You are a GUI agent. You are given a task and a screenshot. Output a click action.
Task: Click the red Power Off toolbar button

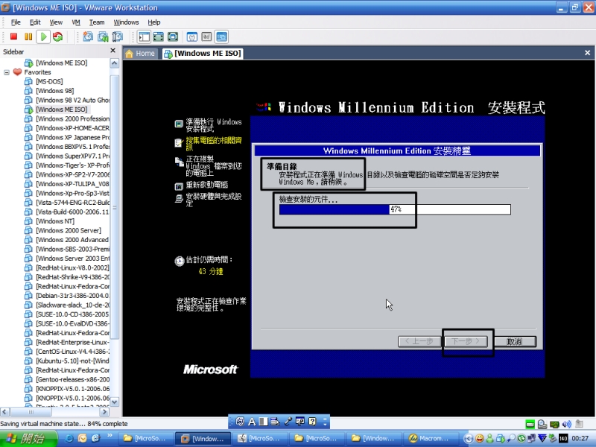coord(13,37)
